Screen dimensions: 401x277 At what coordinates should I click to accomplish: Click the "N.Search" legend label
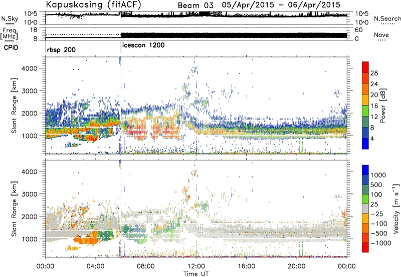click(x=387, y=18)
